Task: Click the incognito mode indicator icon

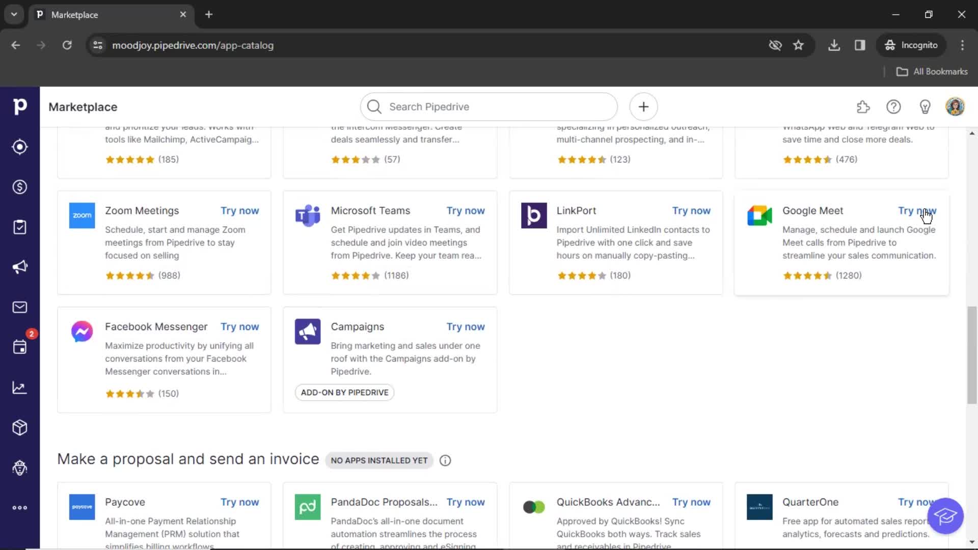Action: click(x=890, y=45)
